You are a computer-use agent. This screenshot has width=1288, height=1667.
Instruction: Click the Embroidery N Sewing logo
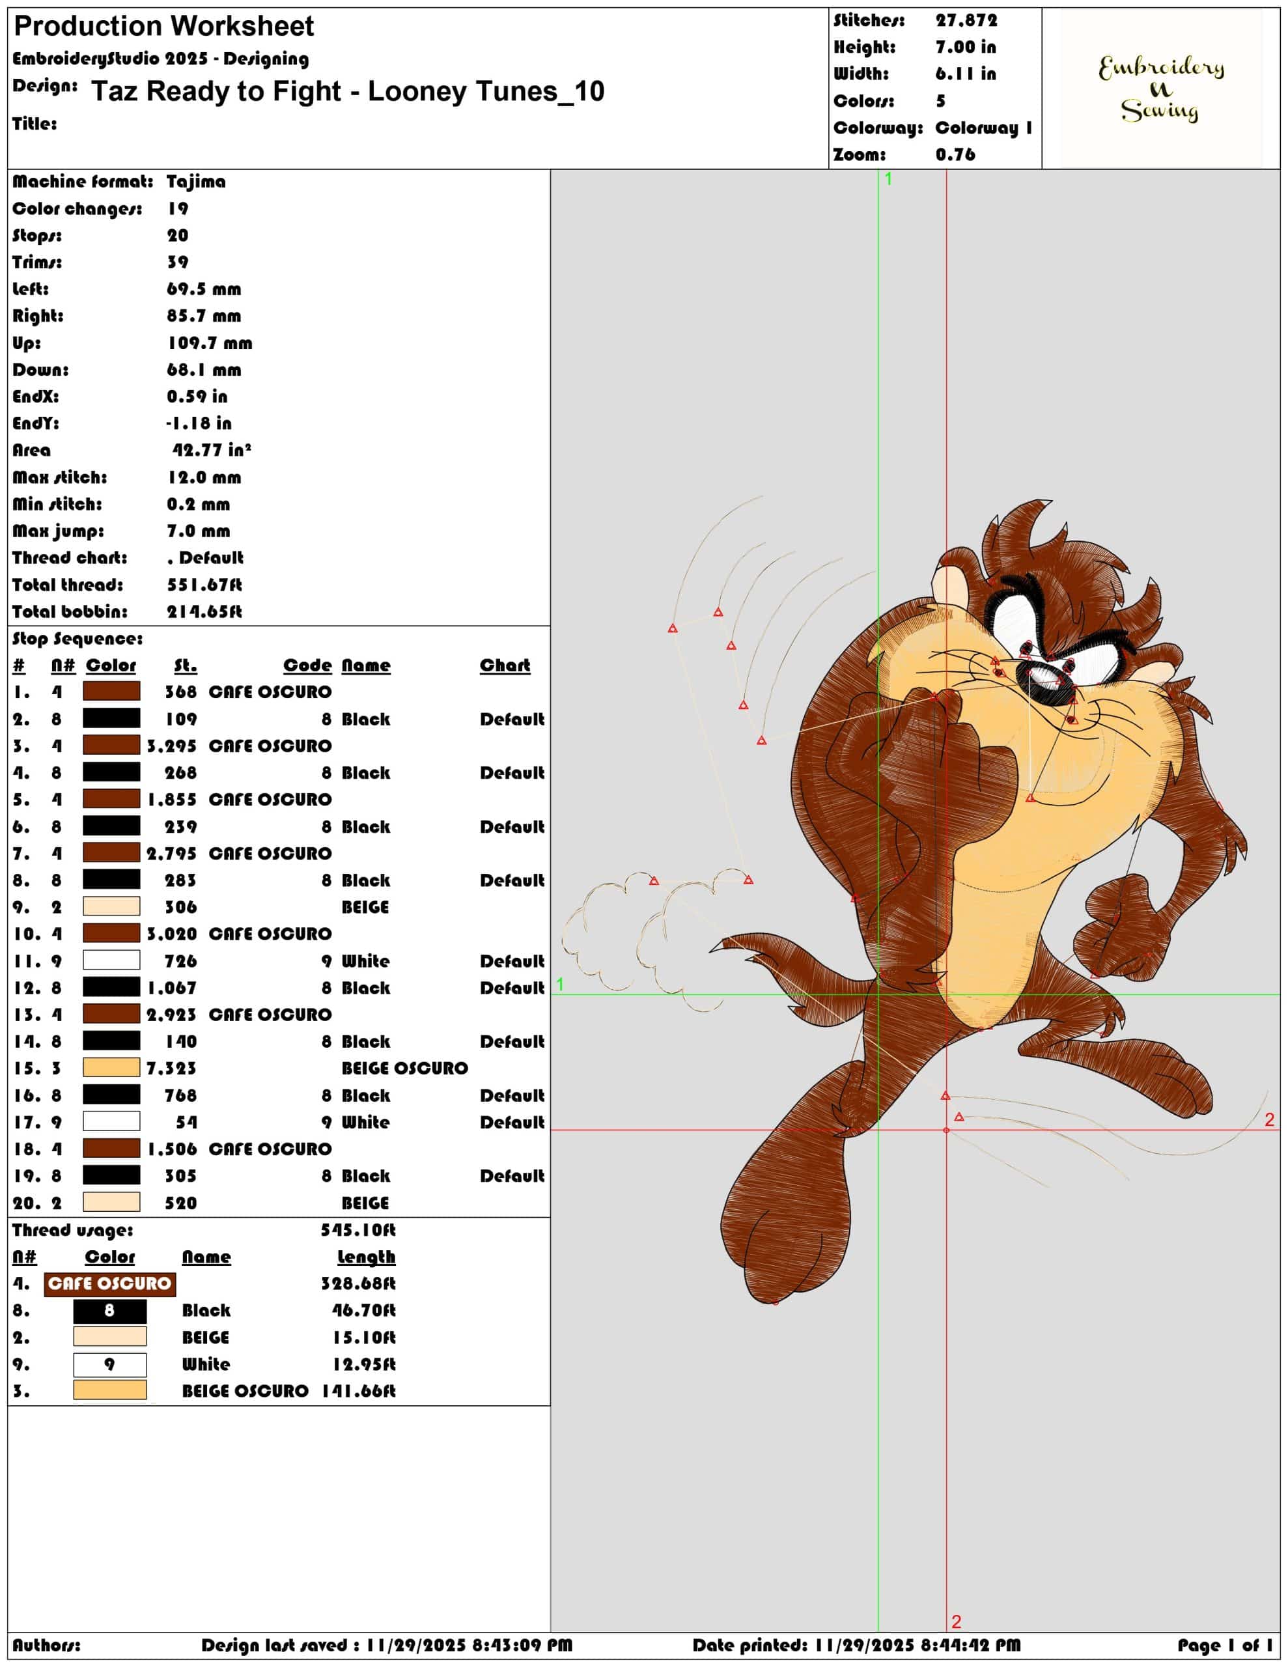(1160, 89)
